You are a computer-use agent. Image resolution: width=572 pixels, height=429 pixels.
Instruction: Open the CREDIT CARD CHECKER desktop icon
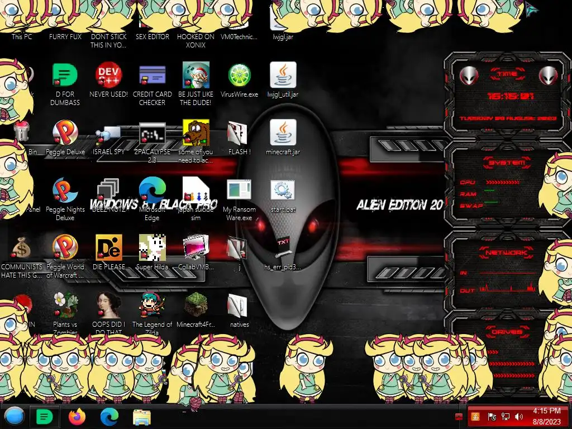tap(152, 75)
